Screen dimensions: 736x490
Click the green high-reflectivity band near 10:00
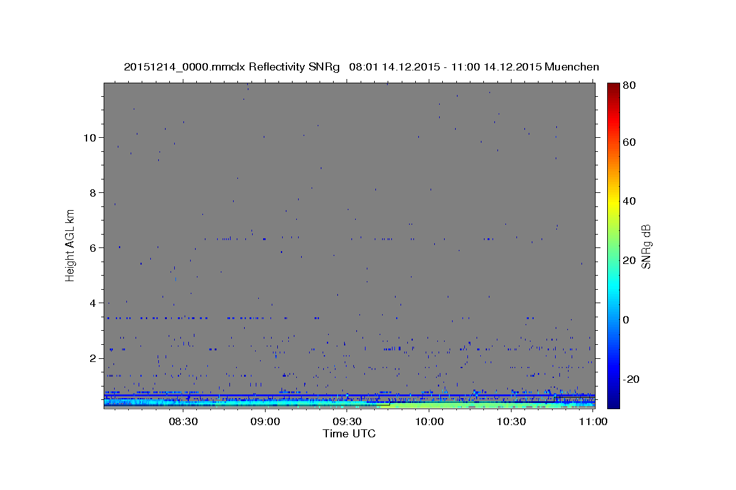(429, 405)
